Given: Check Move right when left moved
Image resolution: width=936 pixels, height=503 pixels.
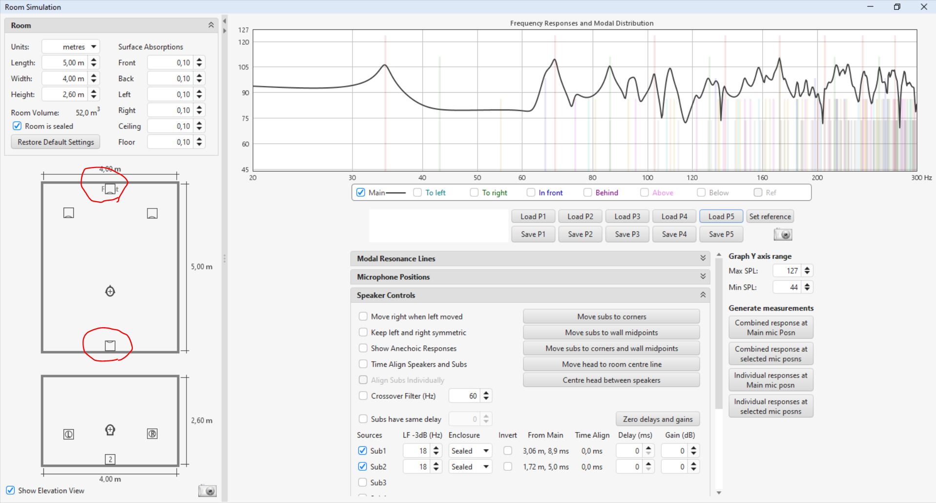Looking at the screenshot, I should tap(363, 316).
